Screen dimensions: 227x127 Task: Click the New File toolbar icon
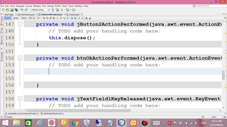3,10
